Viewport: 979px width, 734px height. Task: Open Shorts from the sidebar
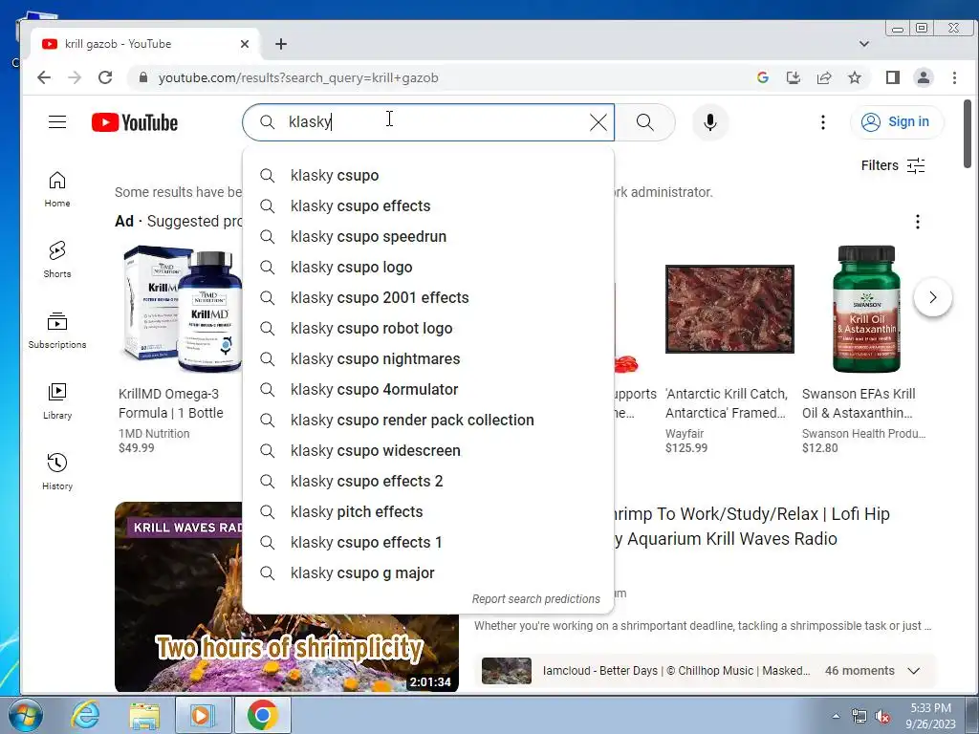click(57, 260)
